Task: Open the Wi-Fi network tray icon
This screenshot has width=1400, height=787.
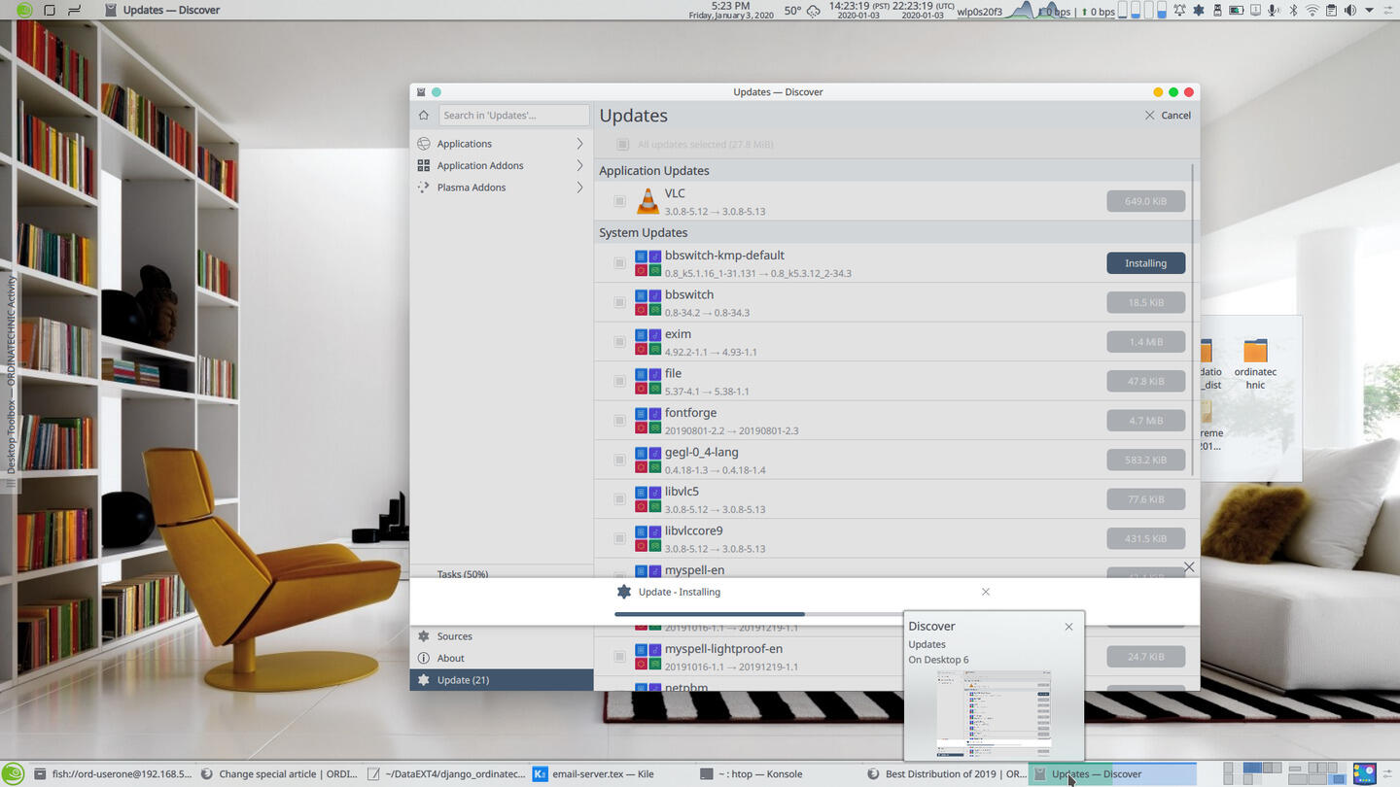Action: pos(1312,11)
